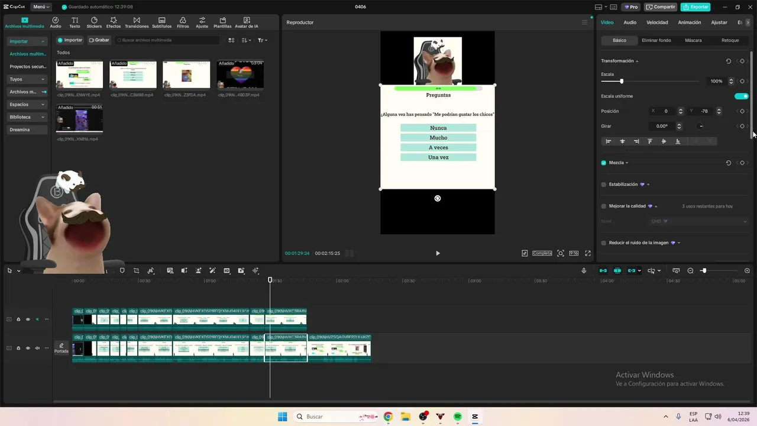Image resolution: width=757 pixels, height=426 pixels.
Task: Open the selection tool dropdown arrow
Action: click(18, 271)
